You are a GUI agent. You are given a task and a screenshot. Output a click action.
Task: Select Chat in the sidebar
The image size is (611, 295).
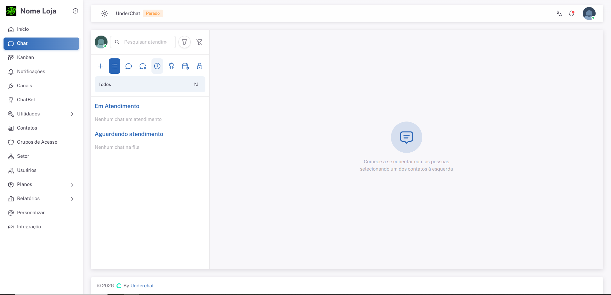41,44
